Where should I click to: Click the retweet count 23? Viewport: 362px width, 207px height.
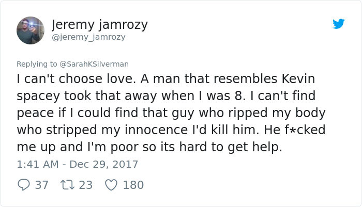[86, 184]
